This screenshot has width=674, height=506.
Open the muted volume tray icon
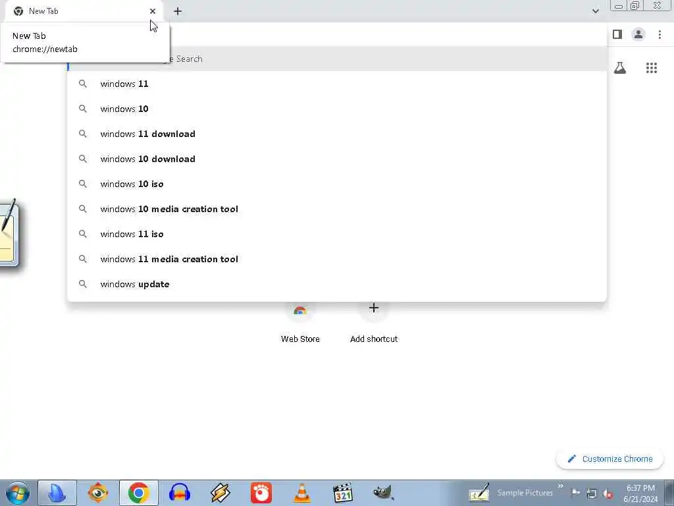(x=608, y=493)
